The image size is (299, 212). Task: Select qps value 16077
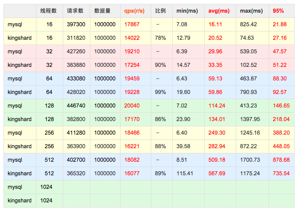coord(132,174)
